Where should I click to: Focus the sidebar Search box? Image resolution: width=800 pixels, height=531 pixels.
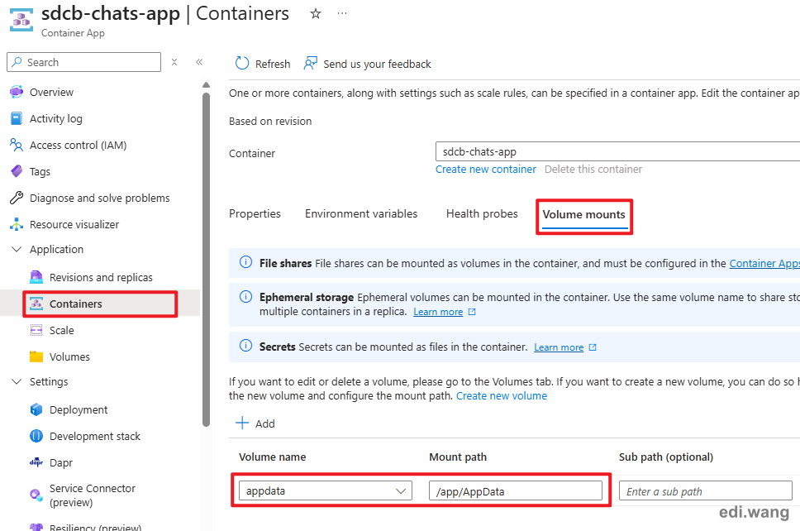tap(83, 62)
